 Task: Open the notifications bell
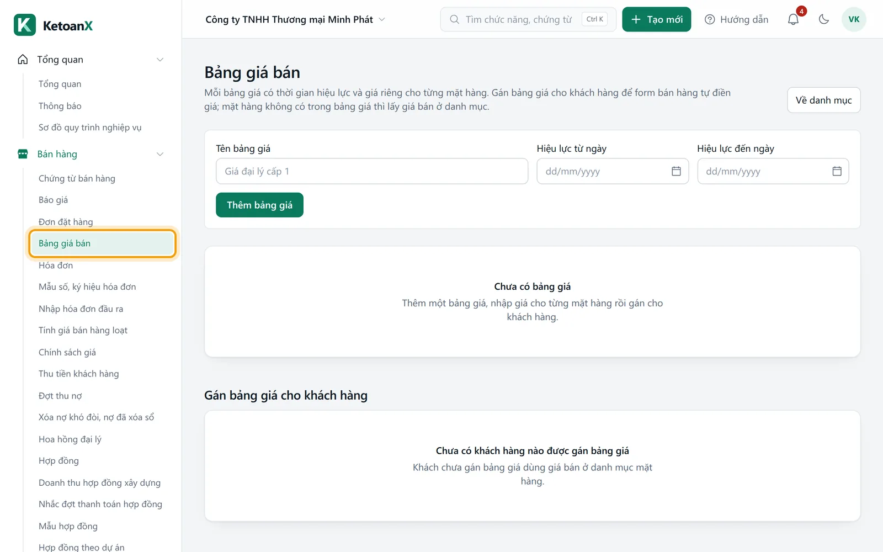(793, 19)
